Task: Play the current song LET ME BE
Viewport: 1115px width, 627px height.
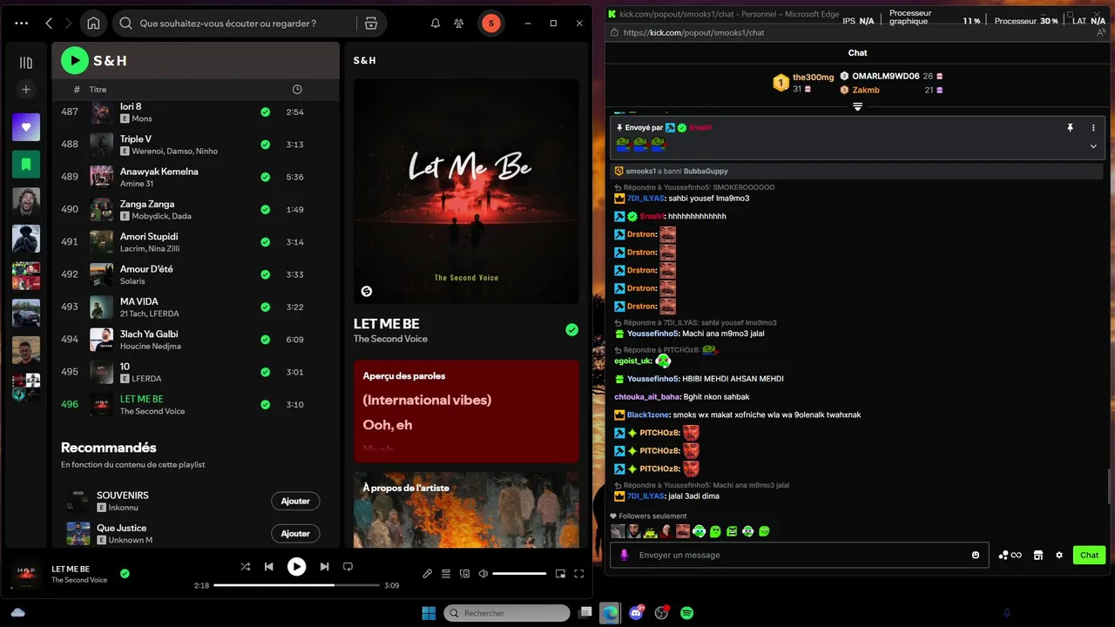Action: coord(297,567)
